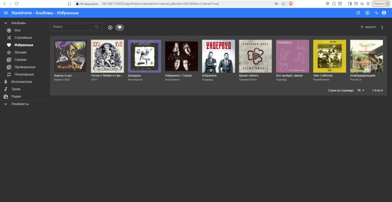The width and height of the screenshot is (392, 202).
Task: Open the rows per page dropdown
Action: 361,91
